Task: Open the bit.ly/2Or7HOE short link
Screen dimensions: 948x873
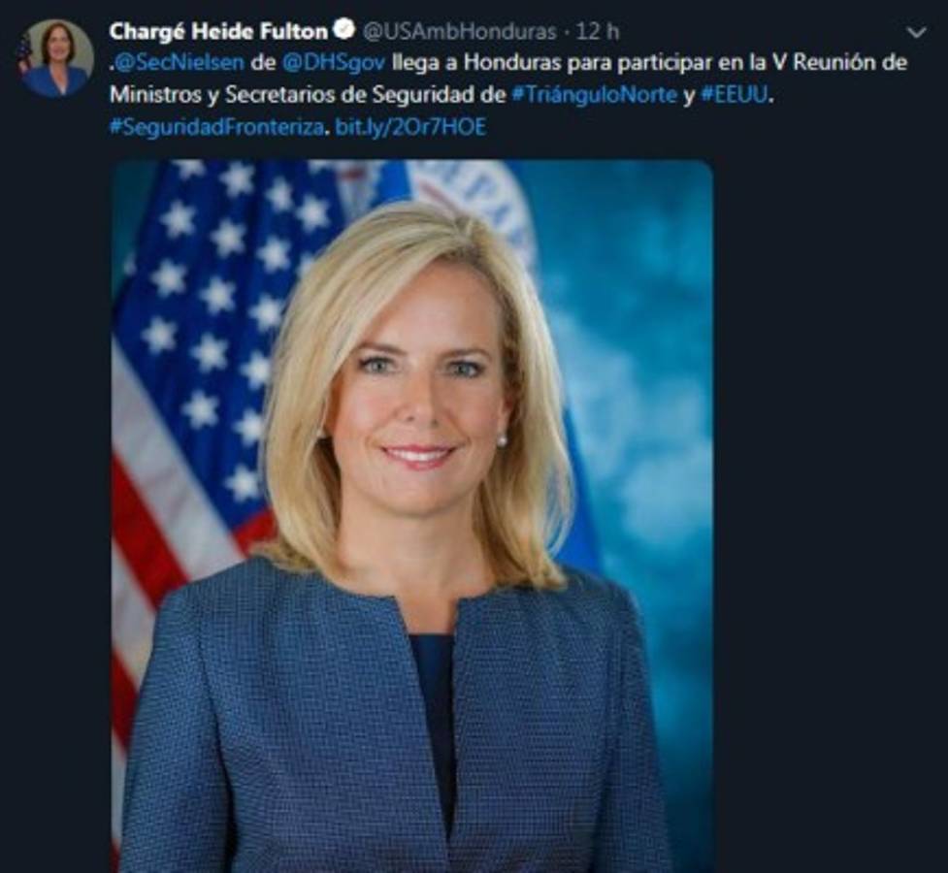Action: tap(410, 127)
